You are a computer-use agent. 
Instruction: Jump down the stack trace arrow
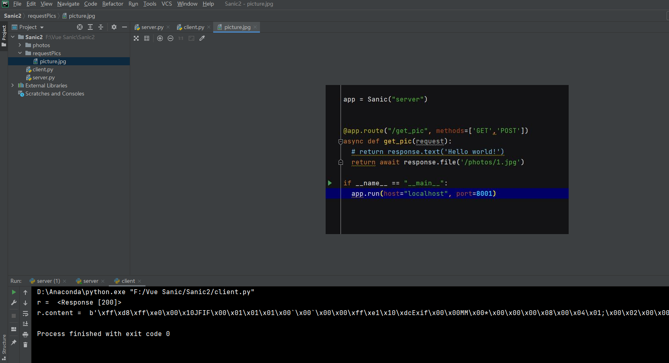25,303
